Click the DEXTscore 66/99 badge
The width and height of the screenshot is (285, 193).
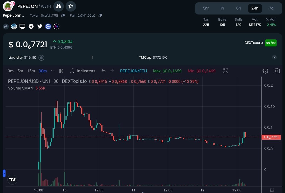[271, 43]
